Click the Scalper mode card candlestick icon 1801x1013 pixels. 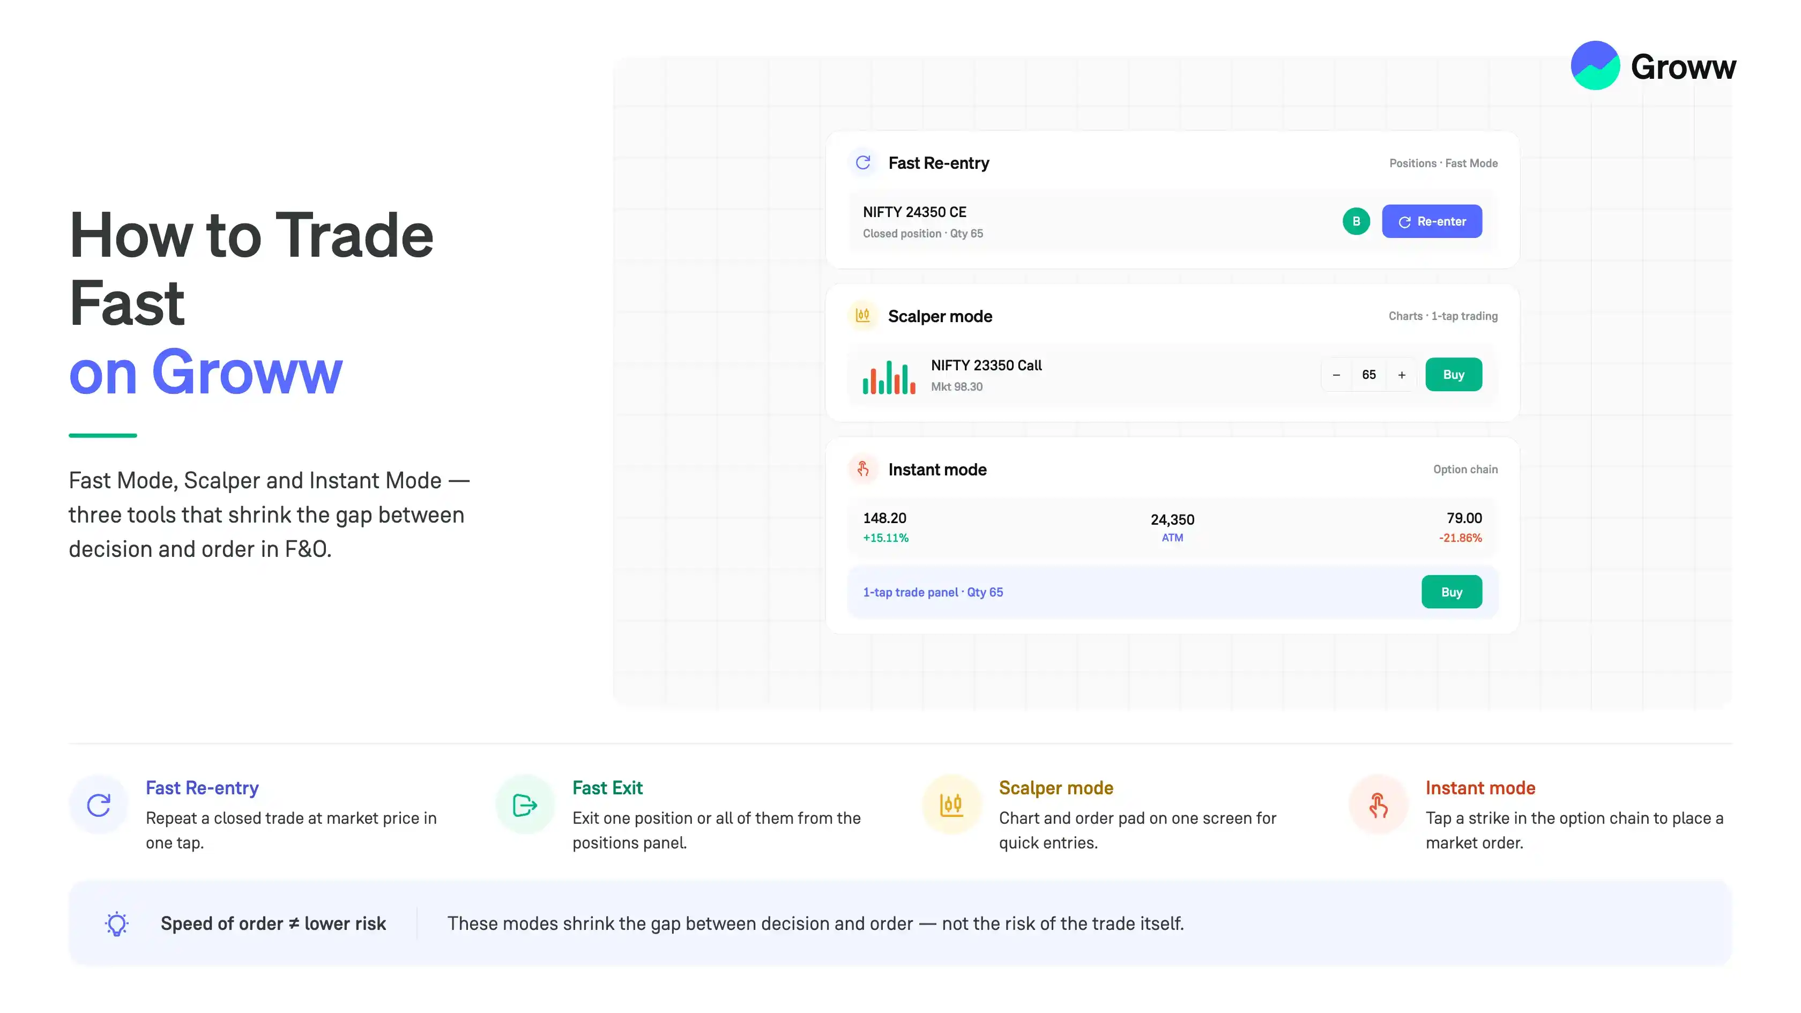(x=864, y=315)
